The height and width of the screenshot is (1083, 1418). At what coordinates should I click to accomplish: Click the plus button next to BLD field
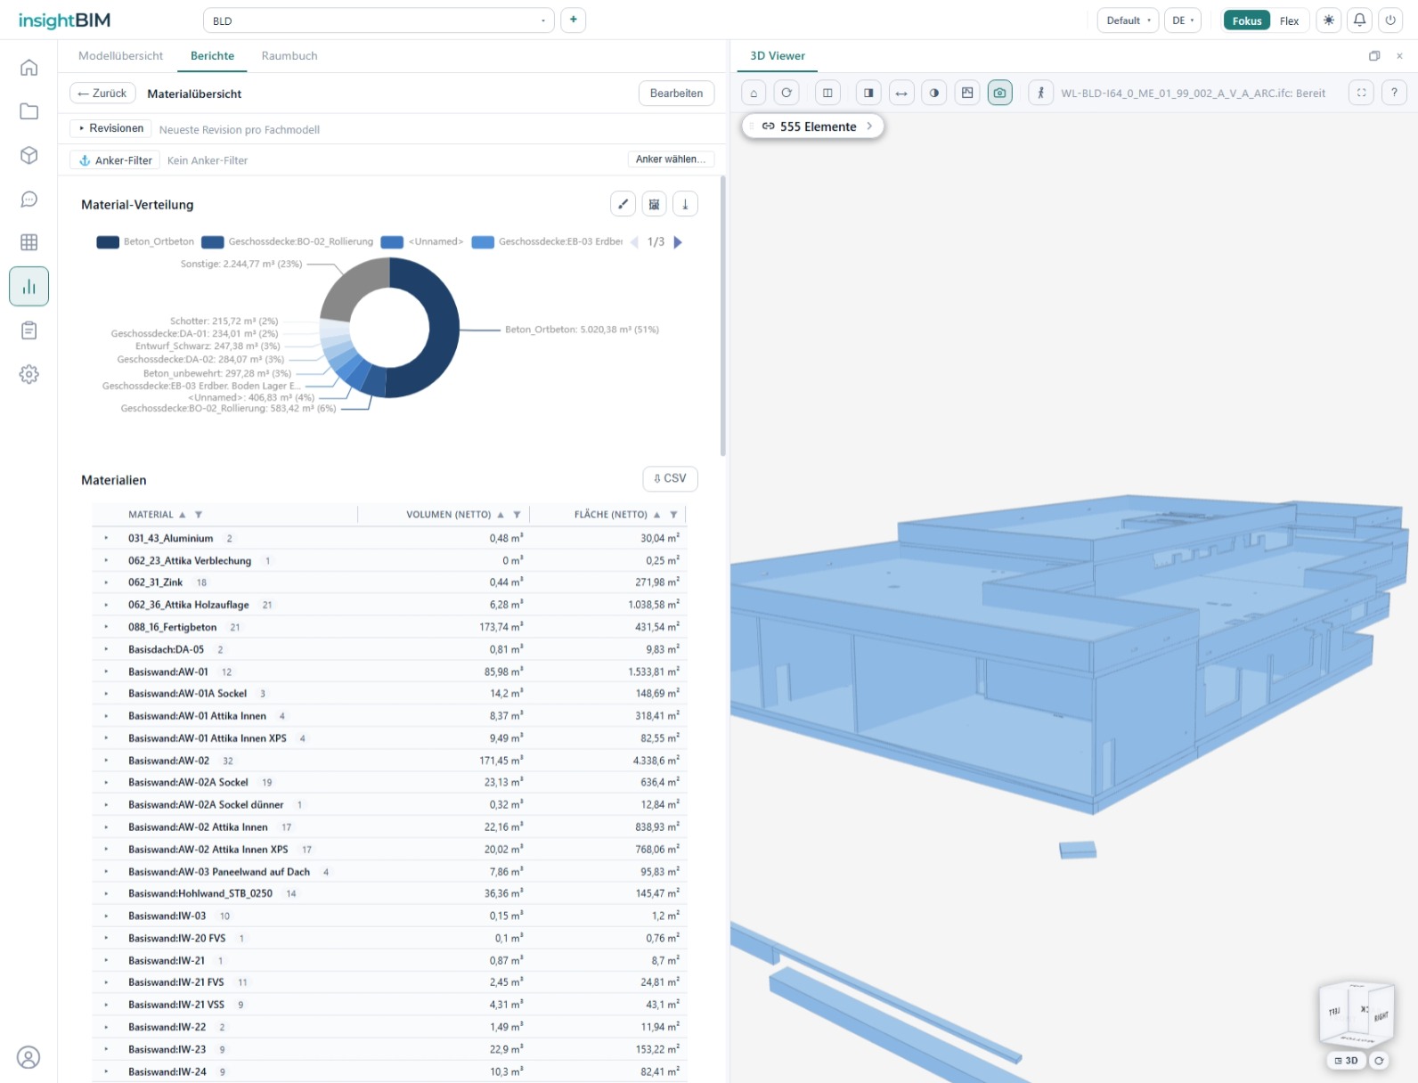pos(573,20)
